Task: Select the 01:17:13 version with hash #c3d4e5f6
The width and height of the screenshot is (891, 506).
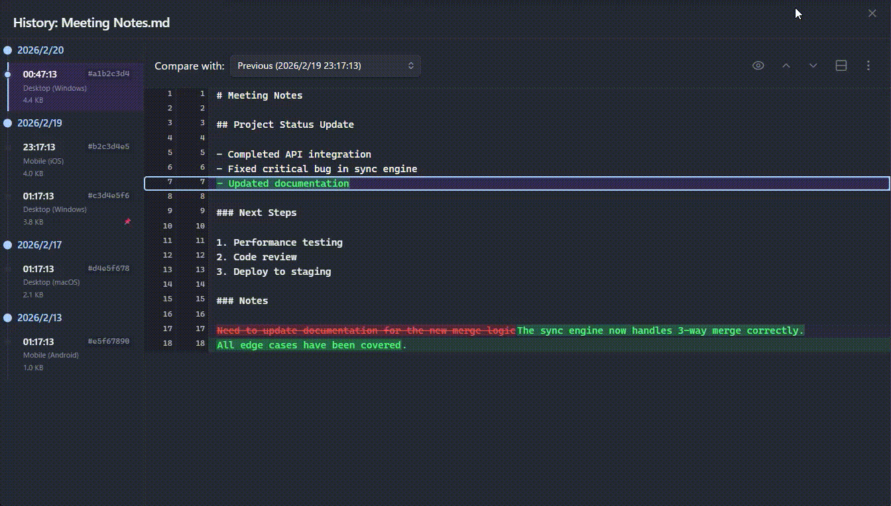Action: pos(76,209)
